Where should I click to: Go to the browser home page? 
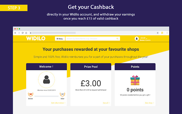coord(26,33)
